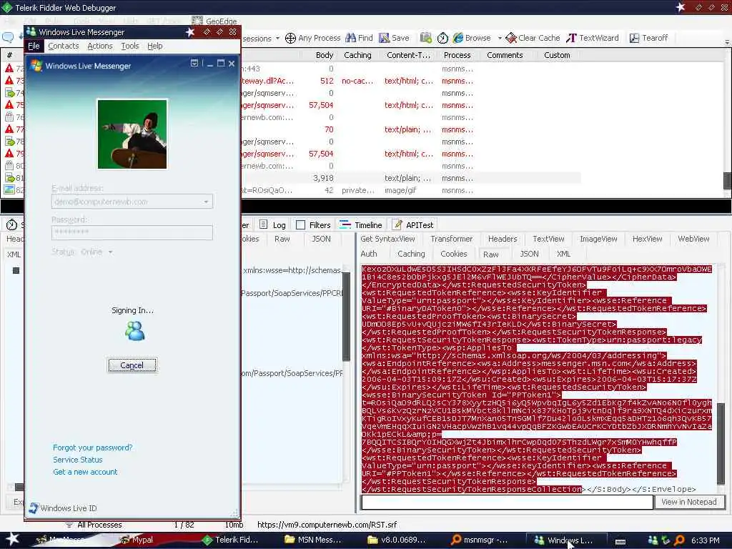The height and width of the screenshot is (549, 732).
Task: Open Mypal browser from taskbar
Action: point(137,540)
